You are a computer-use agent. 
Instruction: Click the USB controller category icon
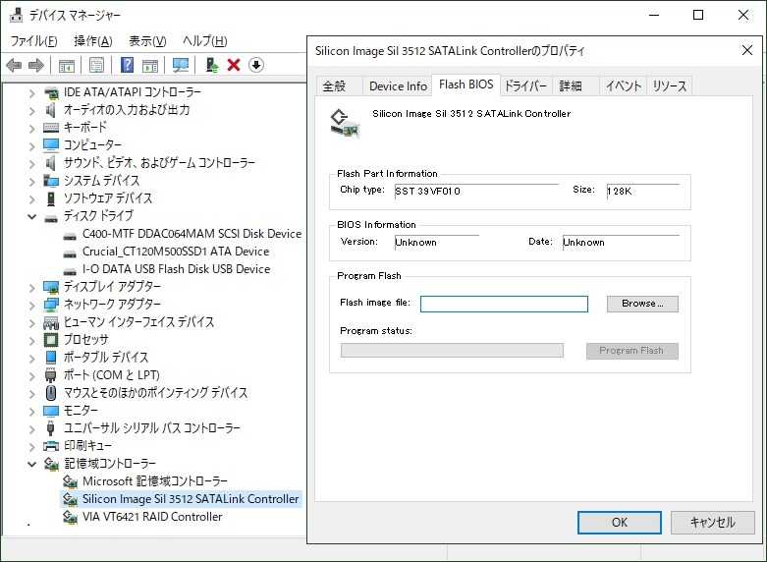coord(50,427)
